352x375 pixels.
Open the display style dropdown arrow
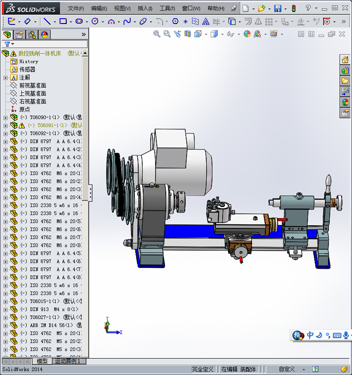[222, 35]
